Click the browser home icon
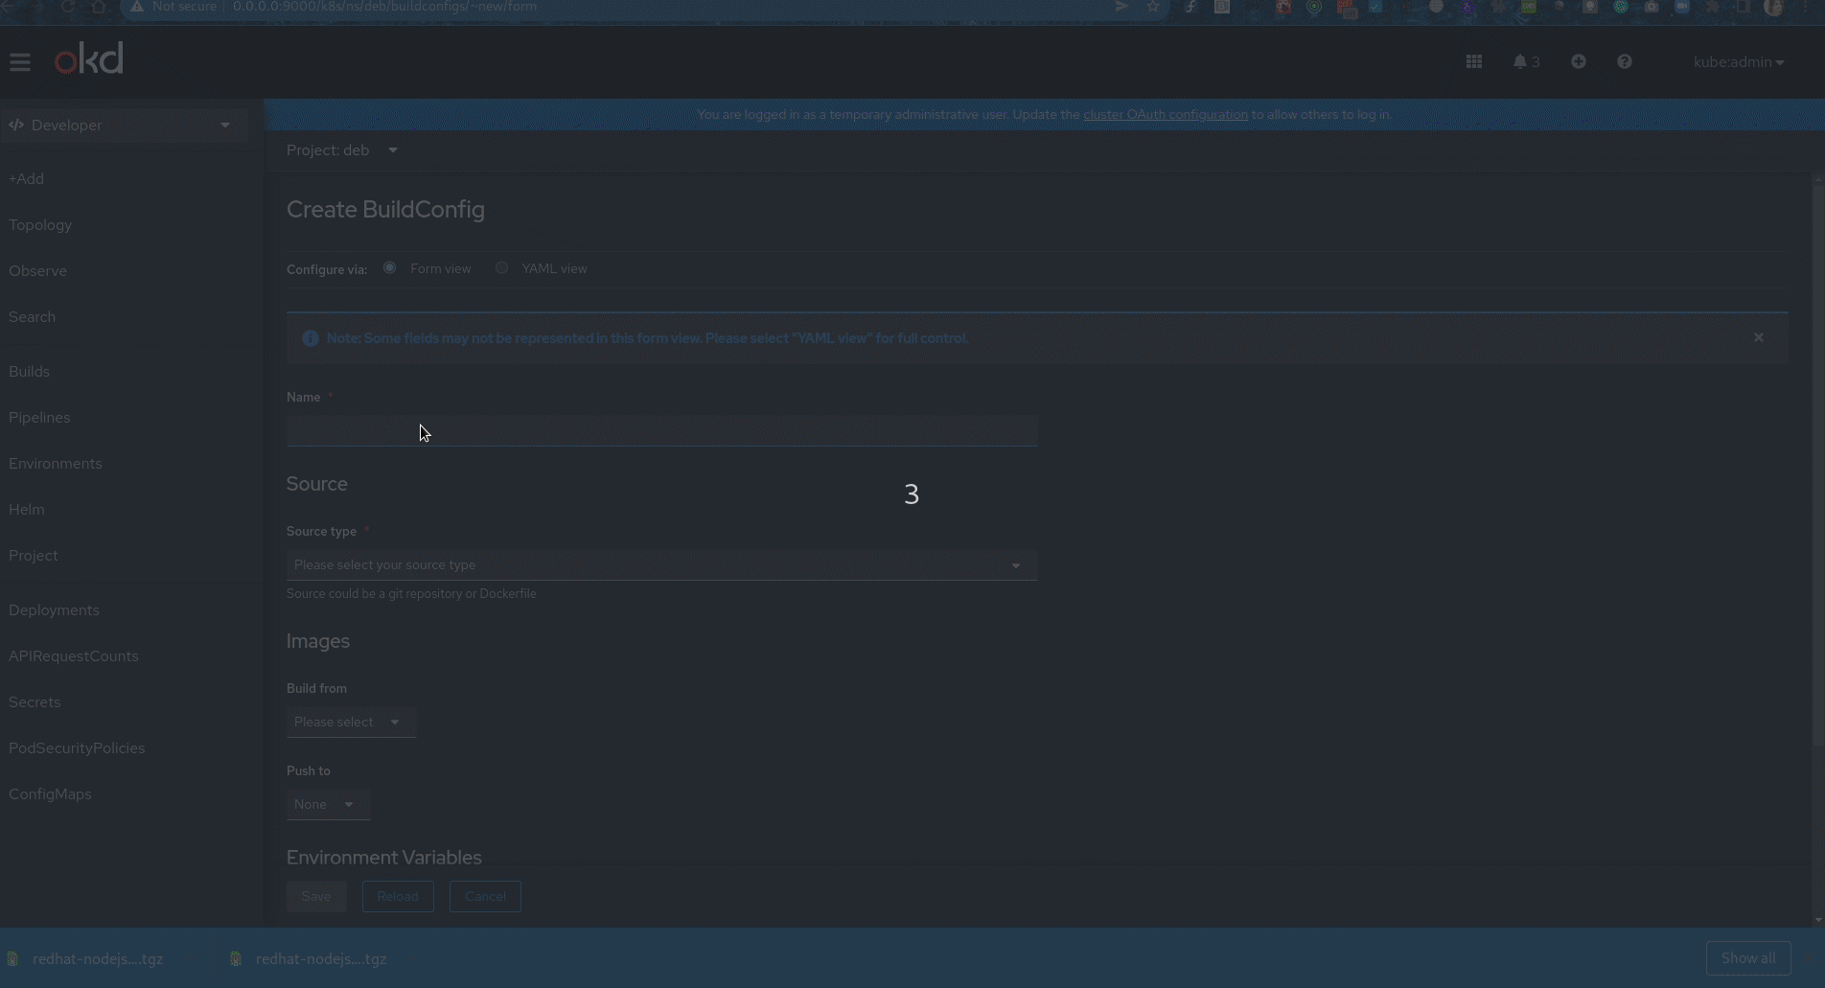This screenshot has height=988, width=1825. pos(99,7)
